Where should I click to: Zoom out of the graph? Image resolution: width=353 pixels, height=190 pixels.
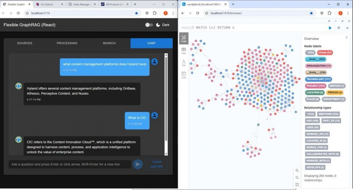(x=297, y=178)
